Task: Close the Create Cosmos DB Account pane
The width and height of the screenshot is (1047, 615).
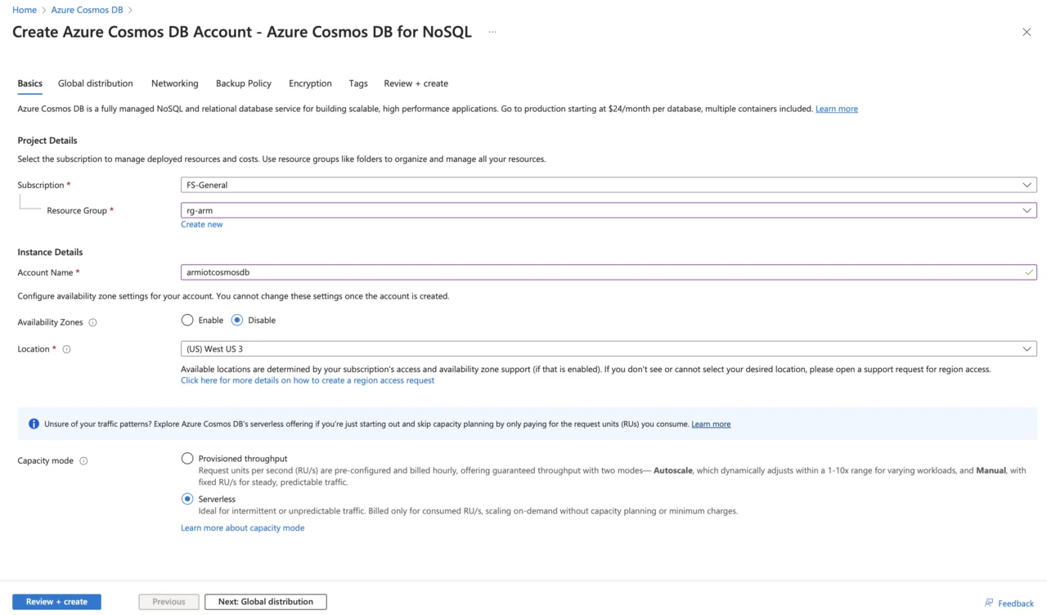Action: point(1027,32)
